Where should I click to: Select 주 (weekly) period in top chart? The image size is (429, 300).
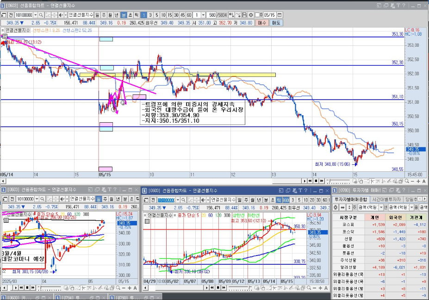[104, 15]
